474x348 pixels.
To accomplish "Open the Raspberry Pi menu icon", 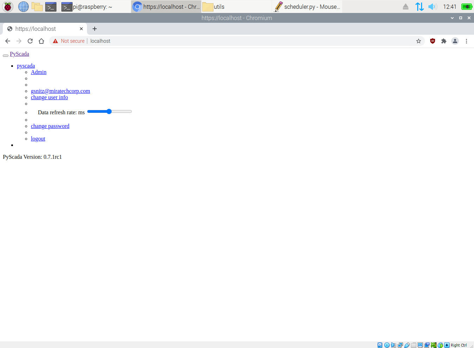I will click(7, 6).
